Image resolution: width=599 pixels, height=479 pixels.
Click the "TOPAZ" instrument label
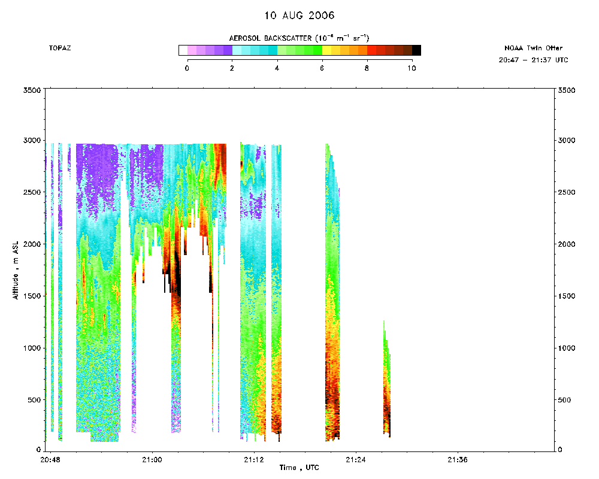coord(59,48)
